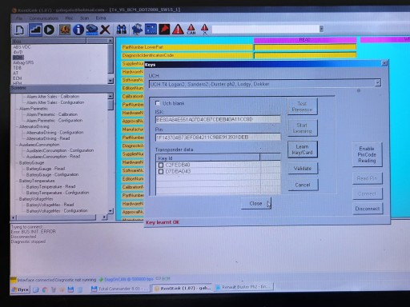
Task: Click the Learn Key/Card button
Action: 303,150
